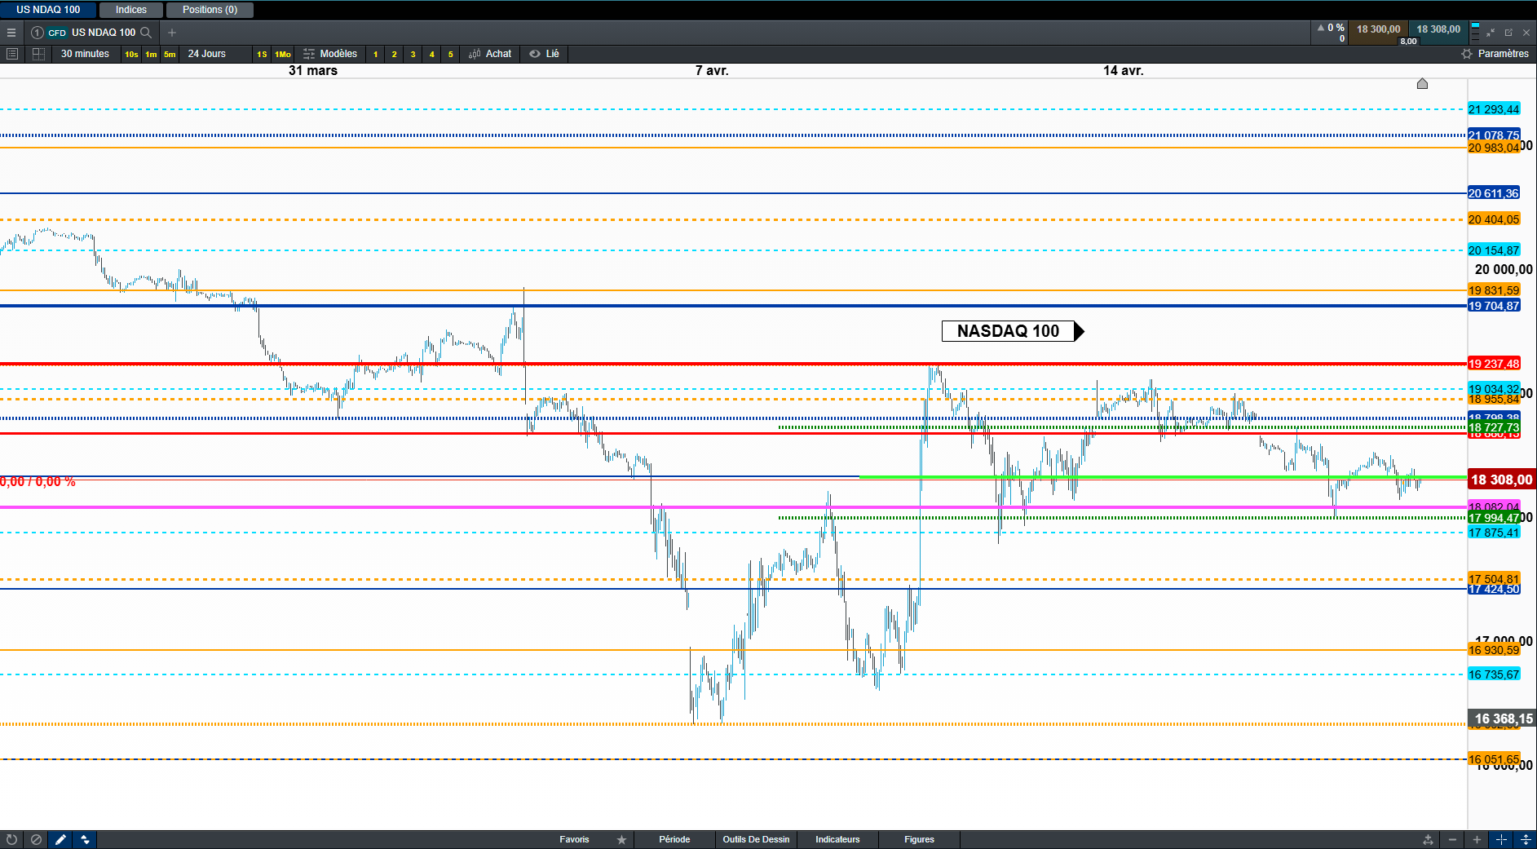Switch to the Indices tab
Screen dimensions: 1537x849
131,10
